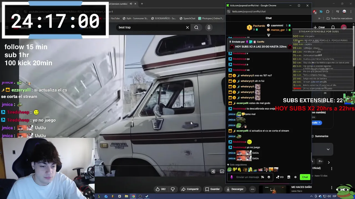The height and width of the screenshot is (199, 355).
Task: Open File Explorer from the taskbar
Action: click(x=126, y=196)
